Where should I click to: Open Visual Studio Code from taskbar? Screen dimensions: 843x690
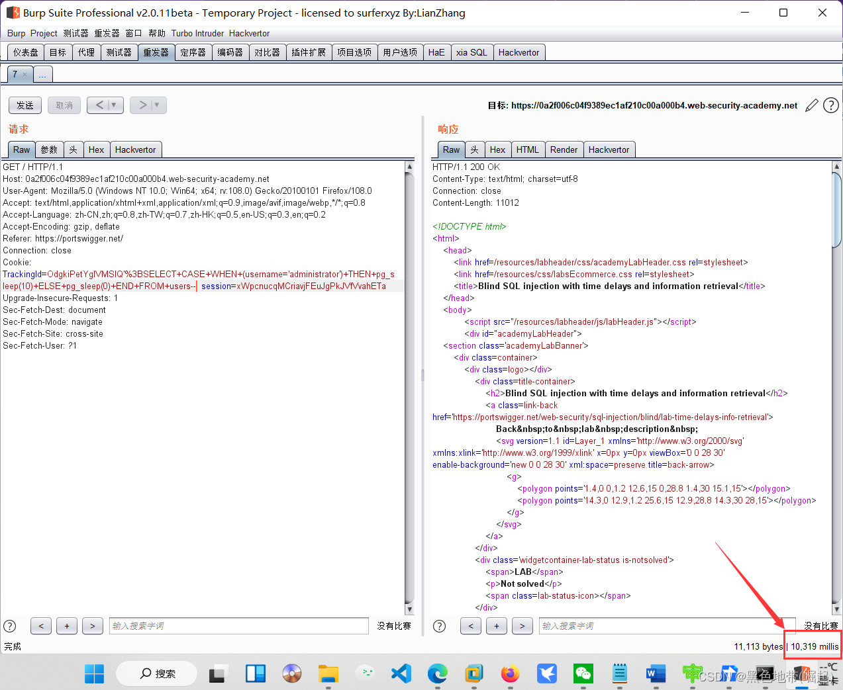401,673
